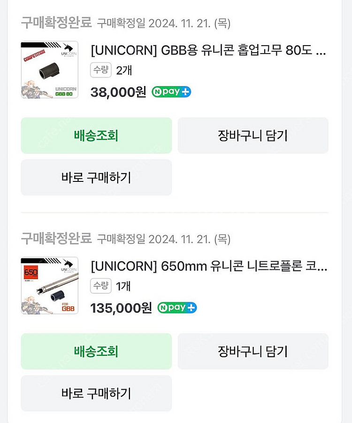The image size is (352, 423).
Task: Select 바로 구매하기 for the hop-up rubber
Action: pos(96,177)
